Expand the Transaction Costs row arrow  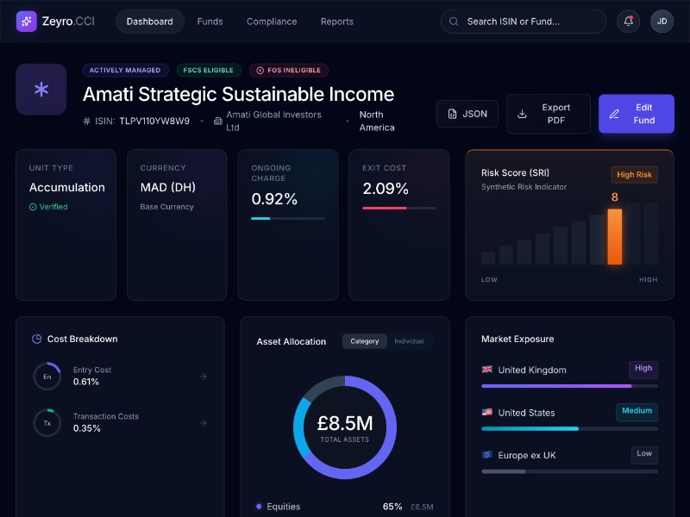click(203, 423)
